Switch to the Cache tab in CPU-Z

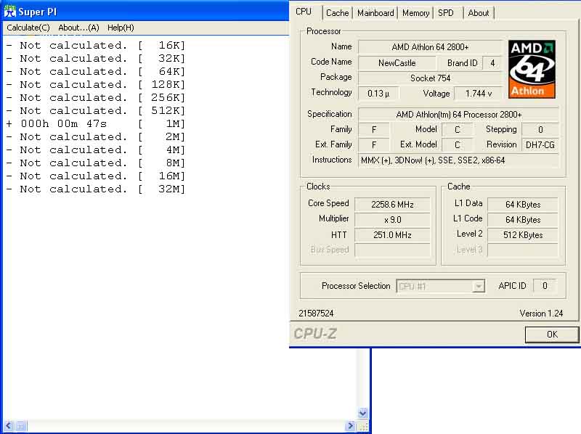337,13
